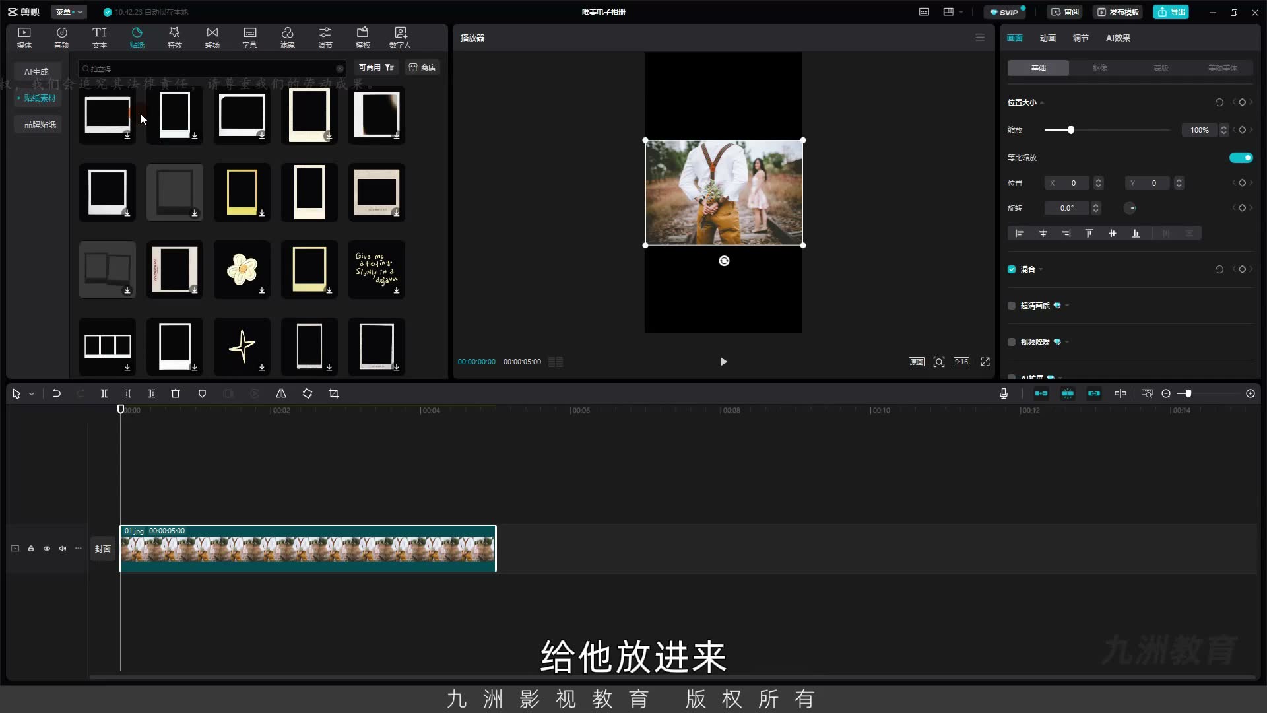Uncheck the 混合 checkbox
Image resolution: width=1267 pixels, height=713 pixels.
[1012, 269]
